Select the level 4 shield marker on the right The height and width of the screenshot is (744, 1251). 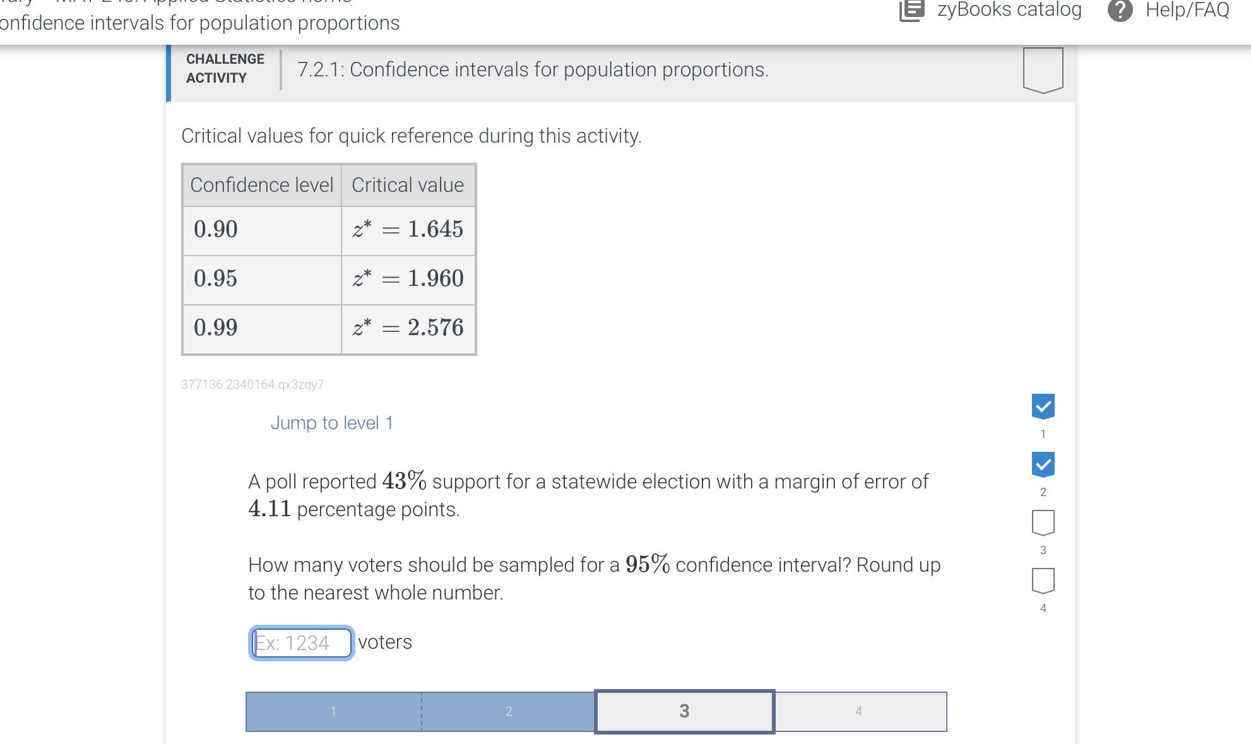tap(1043, 581)
